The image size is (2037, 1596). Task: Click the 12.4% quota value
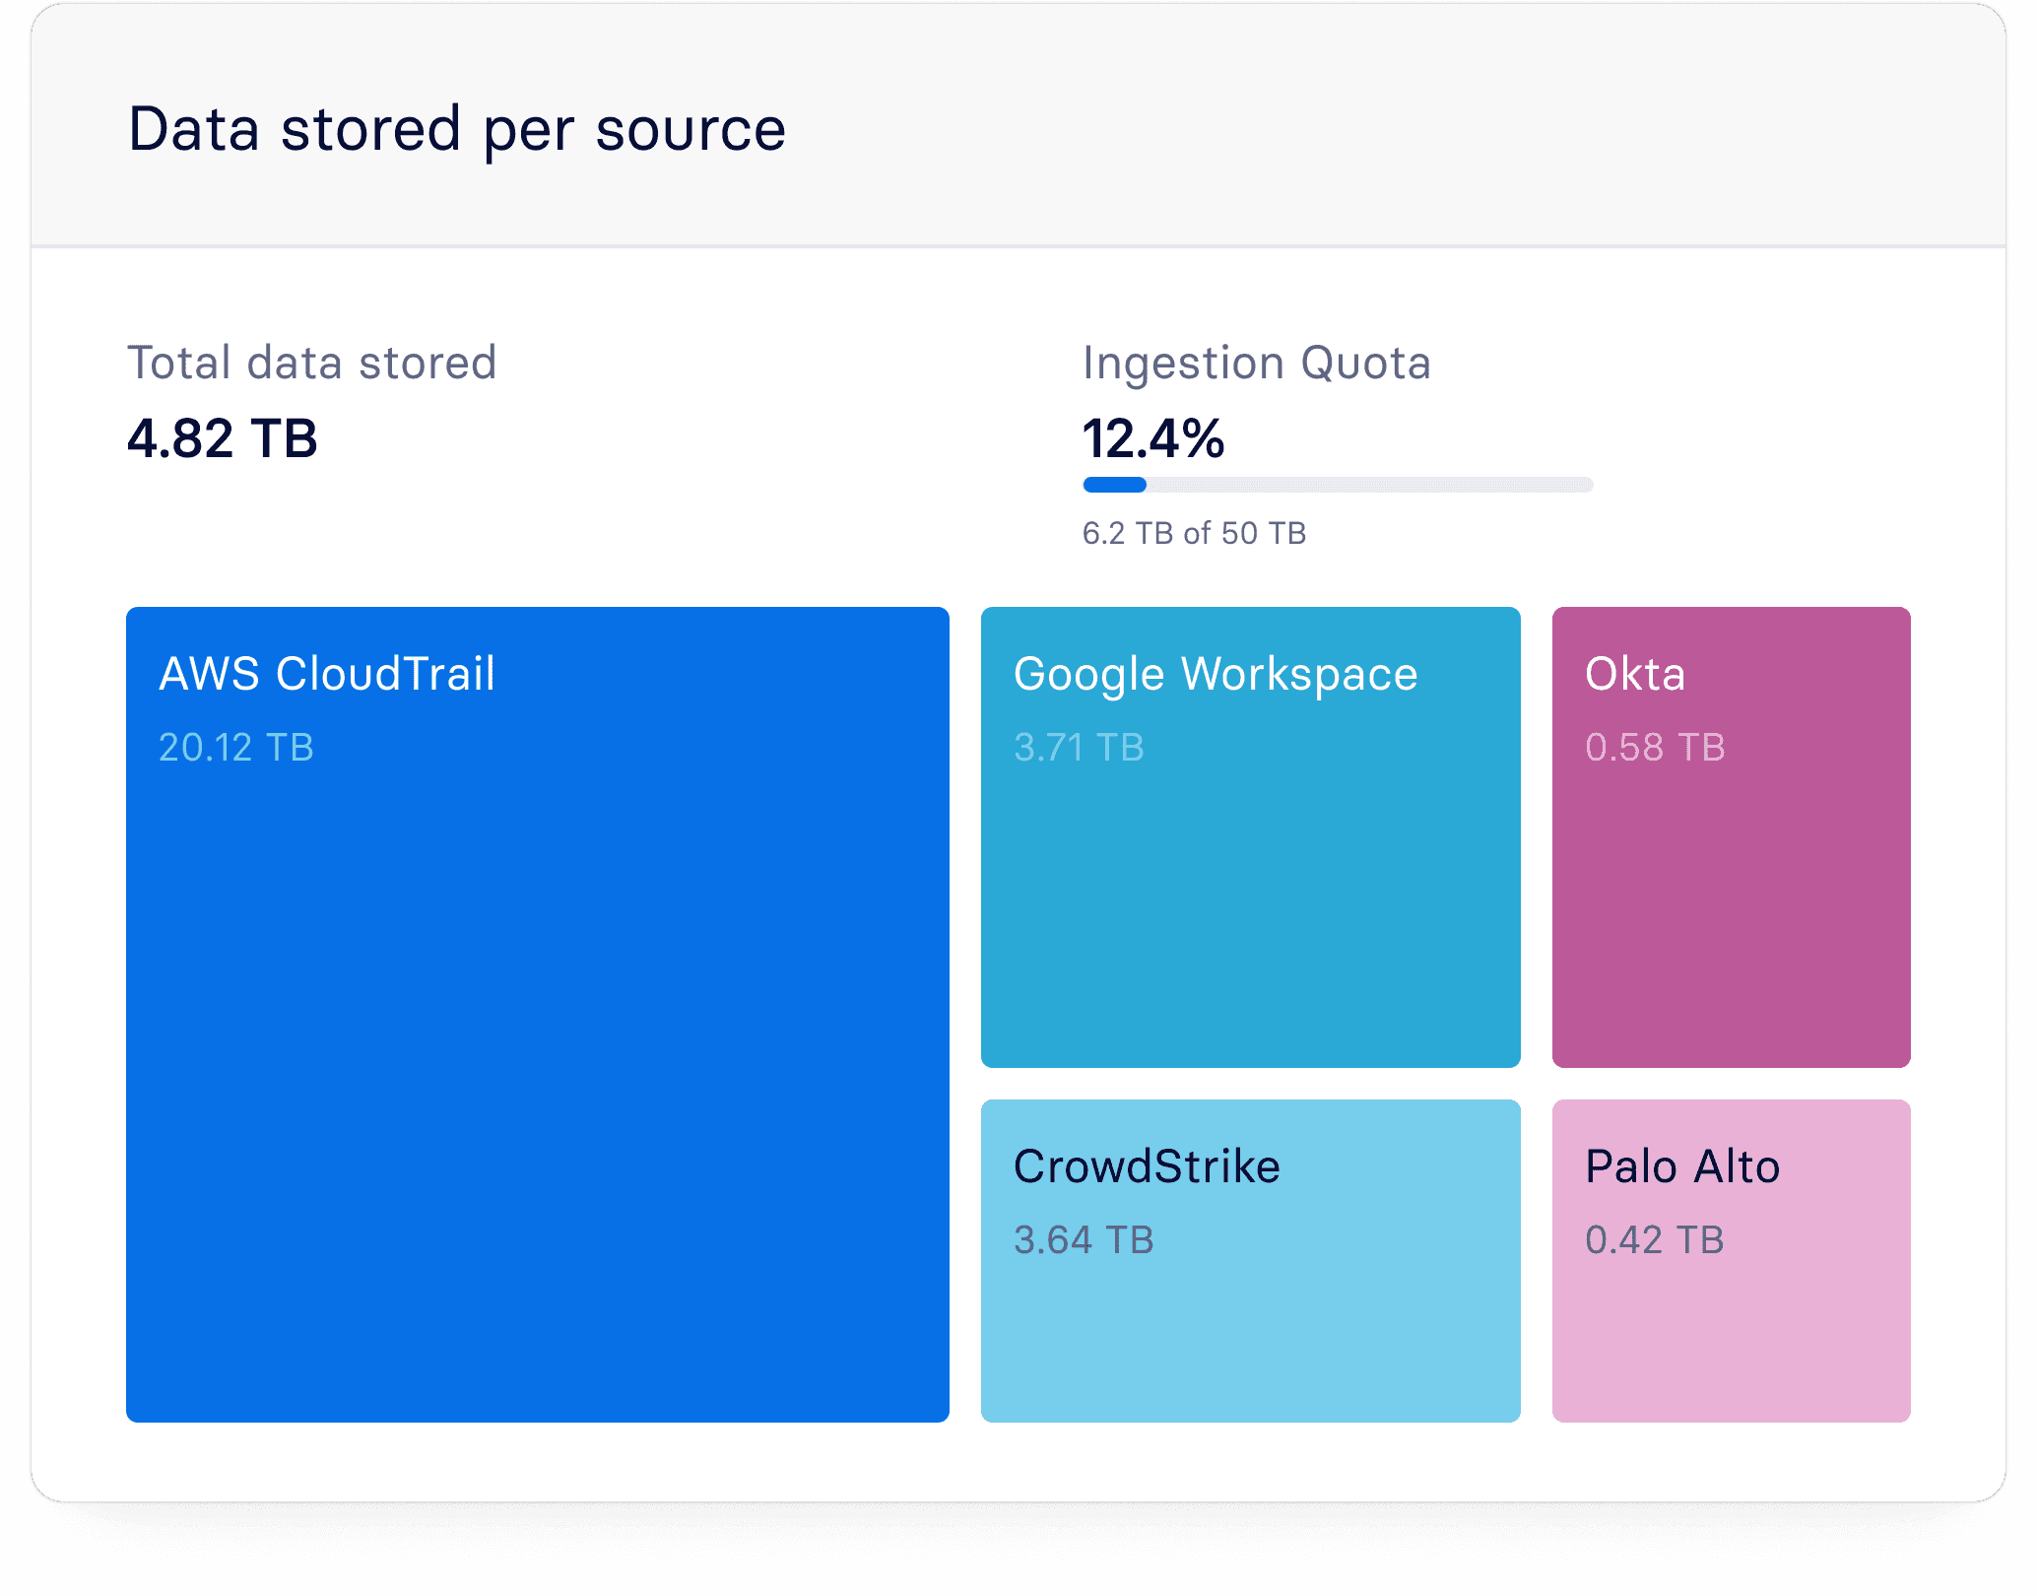(1152, 438)
